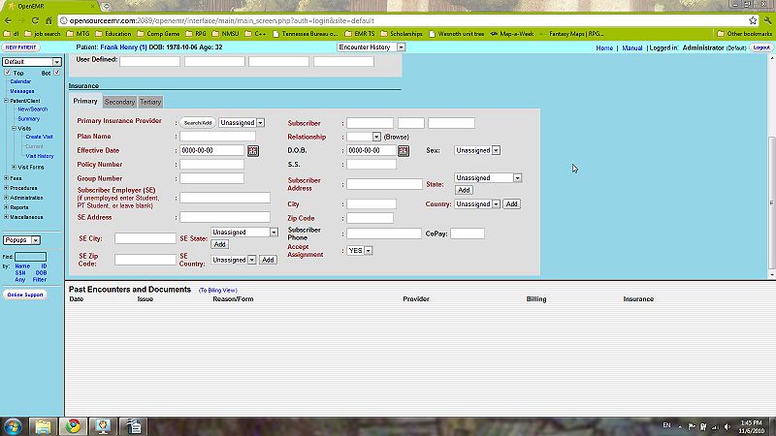Open the Sex Unassigned dropdown
The width and height of the screenshot is (776, 436).
pos(477,150)
